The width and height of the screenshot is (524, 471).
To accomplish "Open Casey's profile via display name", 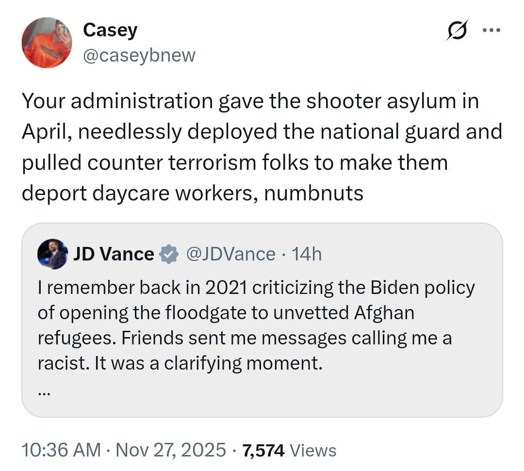I will (110, 30).
